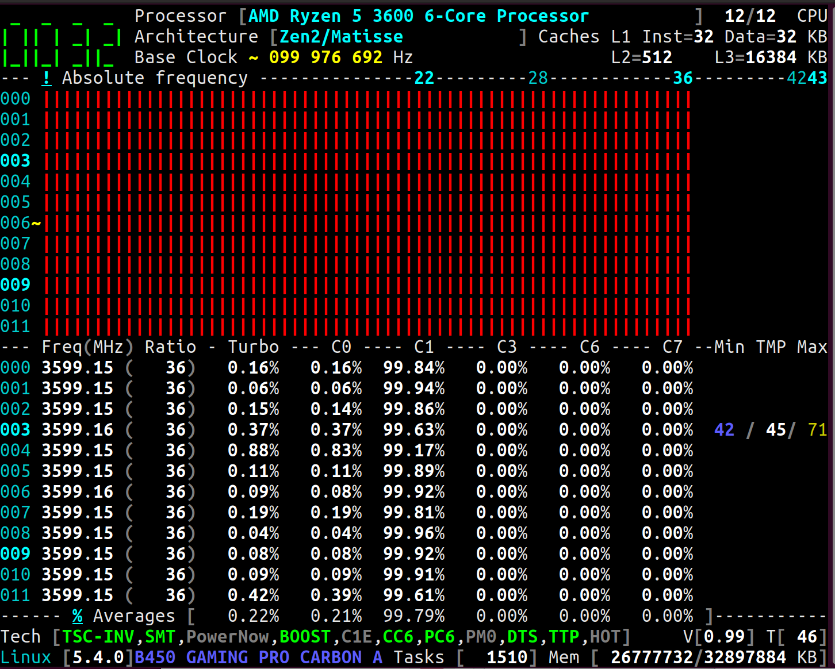835x669 pixels.
Task: Click the Ratio column header
Action: (x=170, y=347)
